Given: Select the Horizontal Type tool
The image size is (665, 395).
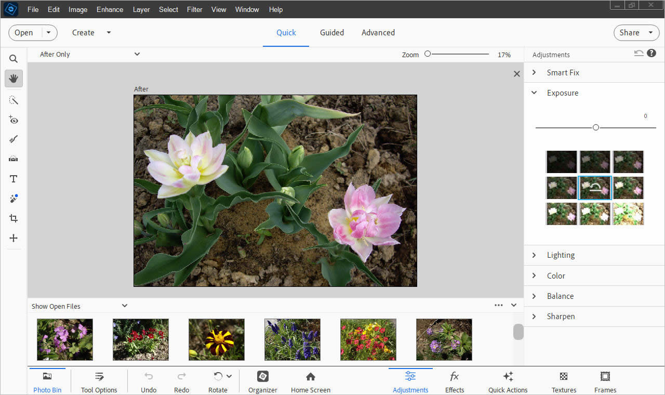Looking at the screenshot, I should click(14, 179).
